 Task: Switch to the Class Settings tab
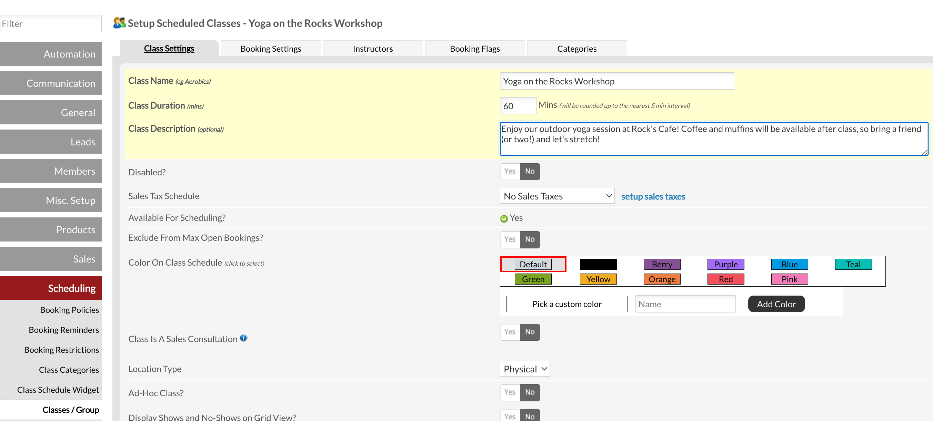pos(169,49)
